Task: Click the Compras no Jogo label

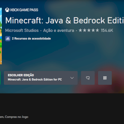Action: pyautogui.click(x=16, y=117)
